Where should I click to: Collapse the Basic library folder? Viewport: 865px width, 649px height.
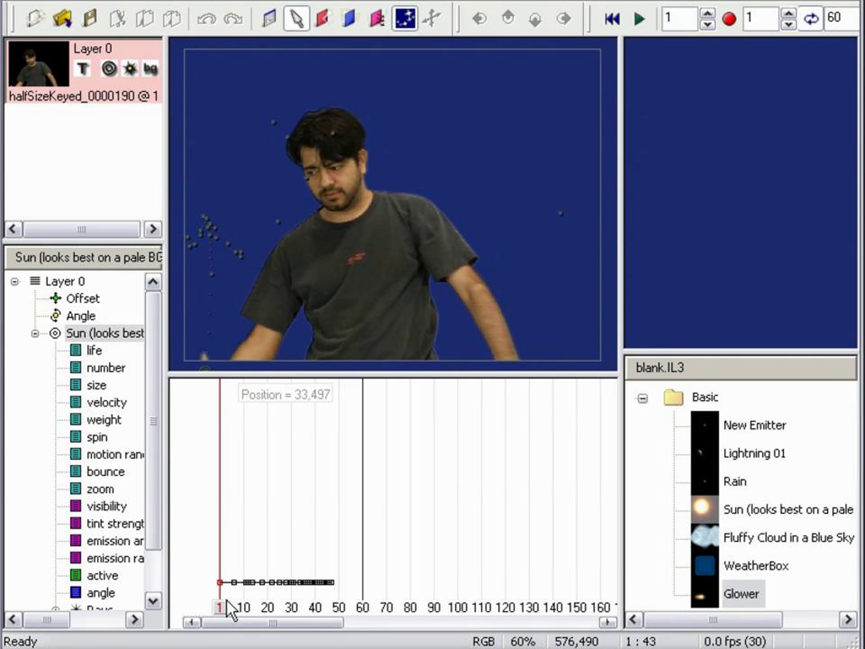coord(642,398)
